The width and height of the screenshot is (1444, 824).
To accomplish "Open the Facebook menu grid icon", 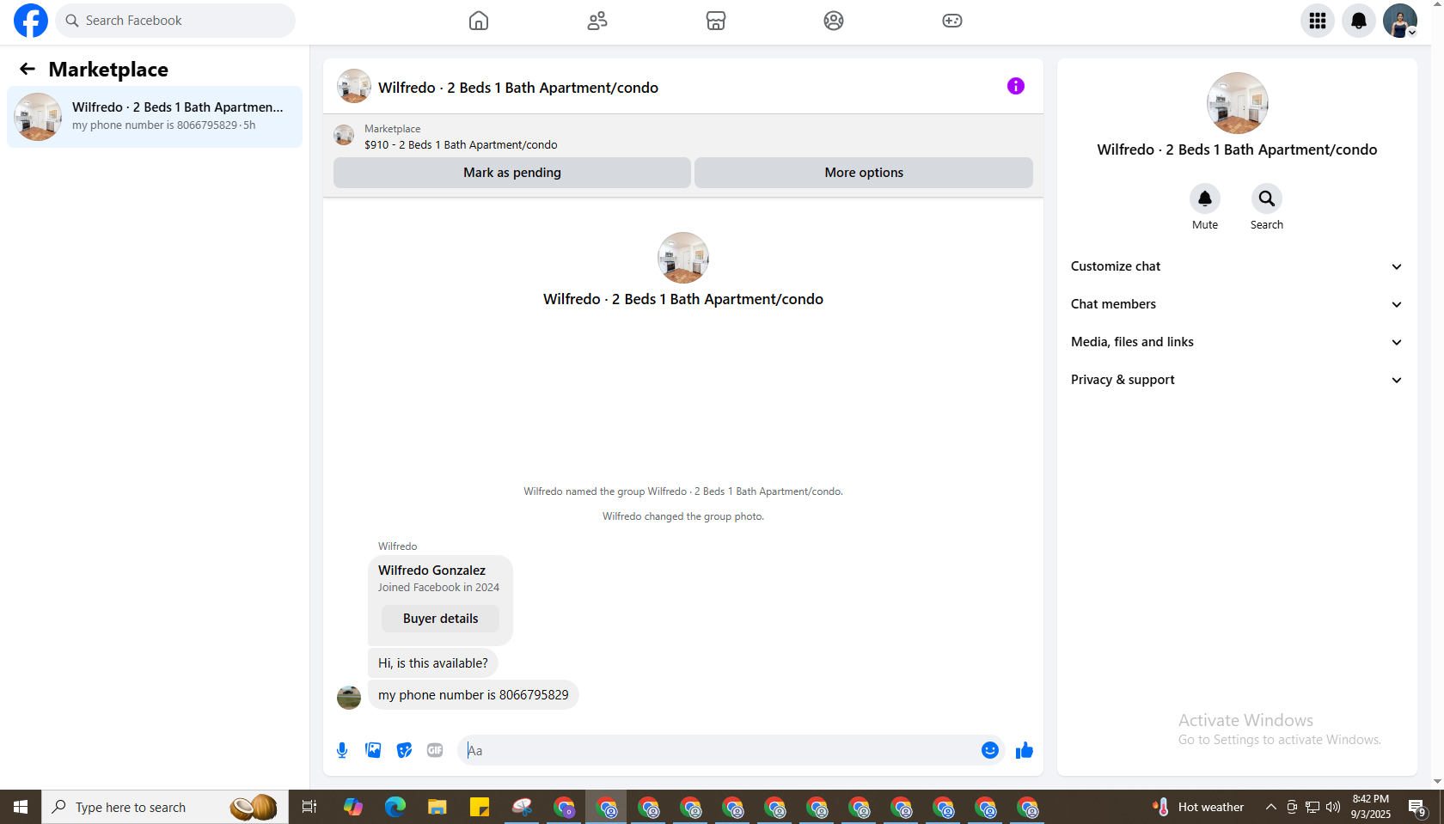I will (x=1318, y=21).
